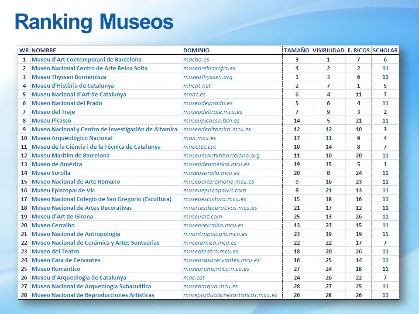This screenshot has width=419, height=314.
Task: Click the mnantropologia.mcu.es domain
Action: coord(215,234)
